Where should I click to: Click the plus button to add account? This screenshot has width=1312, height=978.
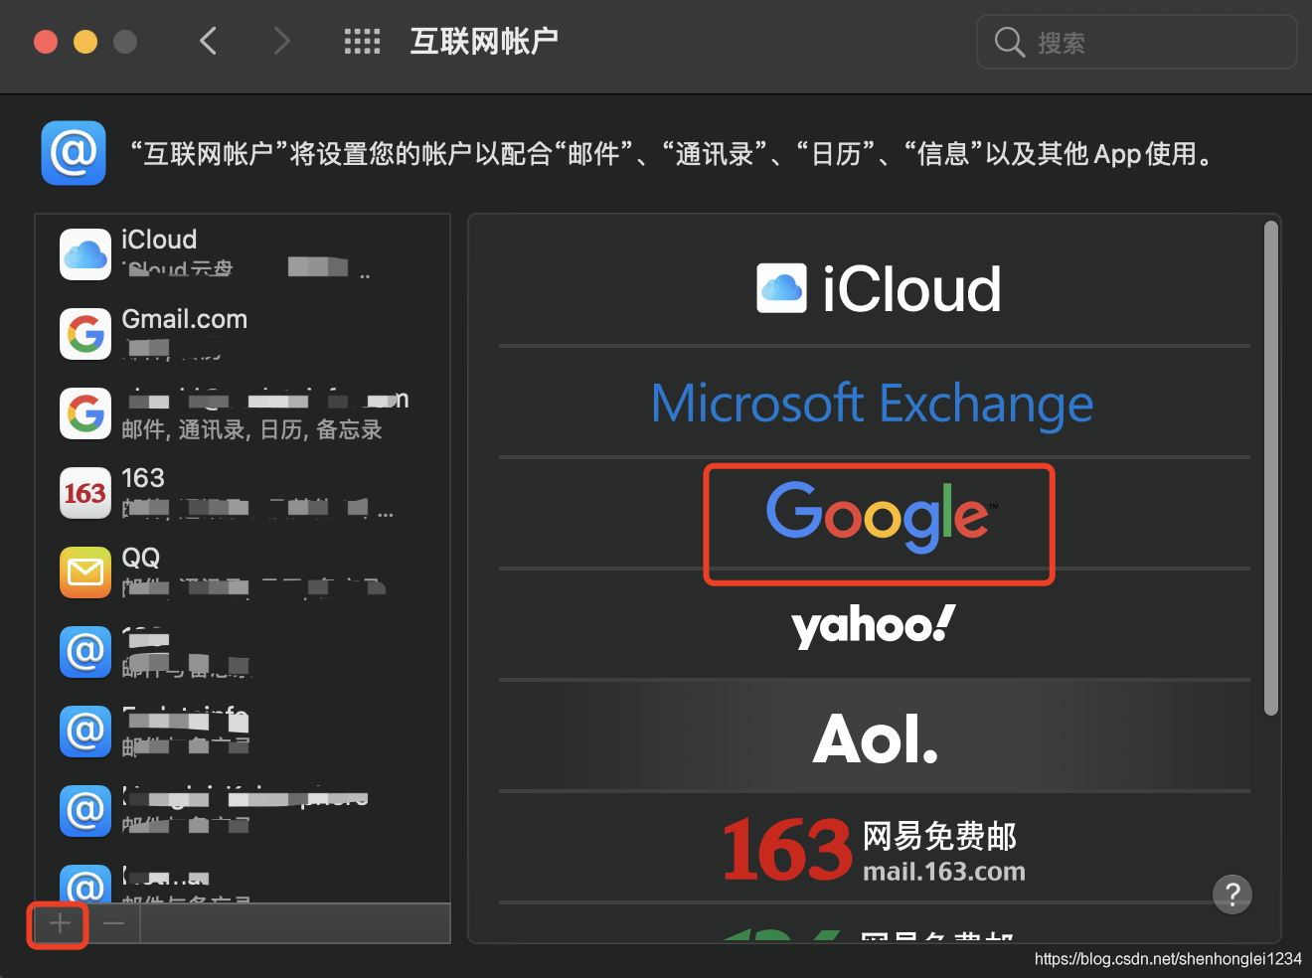60,923
